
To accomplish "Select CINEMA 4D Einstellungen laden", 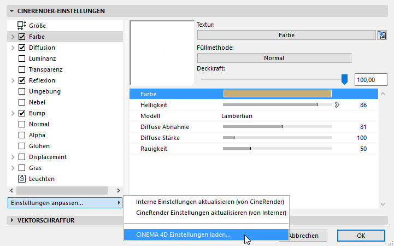I will (206, 235).
